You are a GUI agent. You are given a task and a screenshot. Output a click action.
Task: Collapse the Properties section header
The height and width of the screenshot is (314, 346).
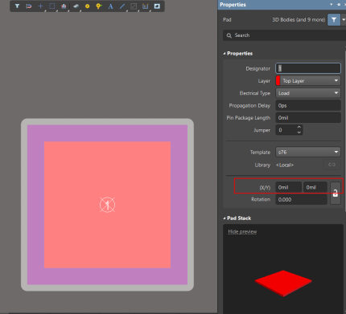coord(238,53)
